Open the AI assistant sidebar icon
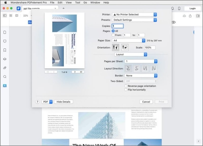The image size is (203, 146). 5,86
